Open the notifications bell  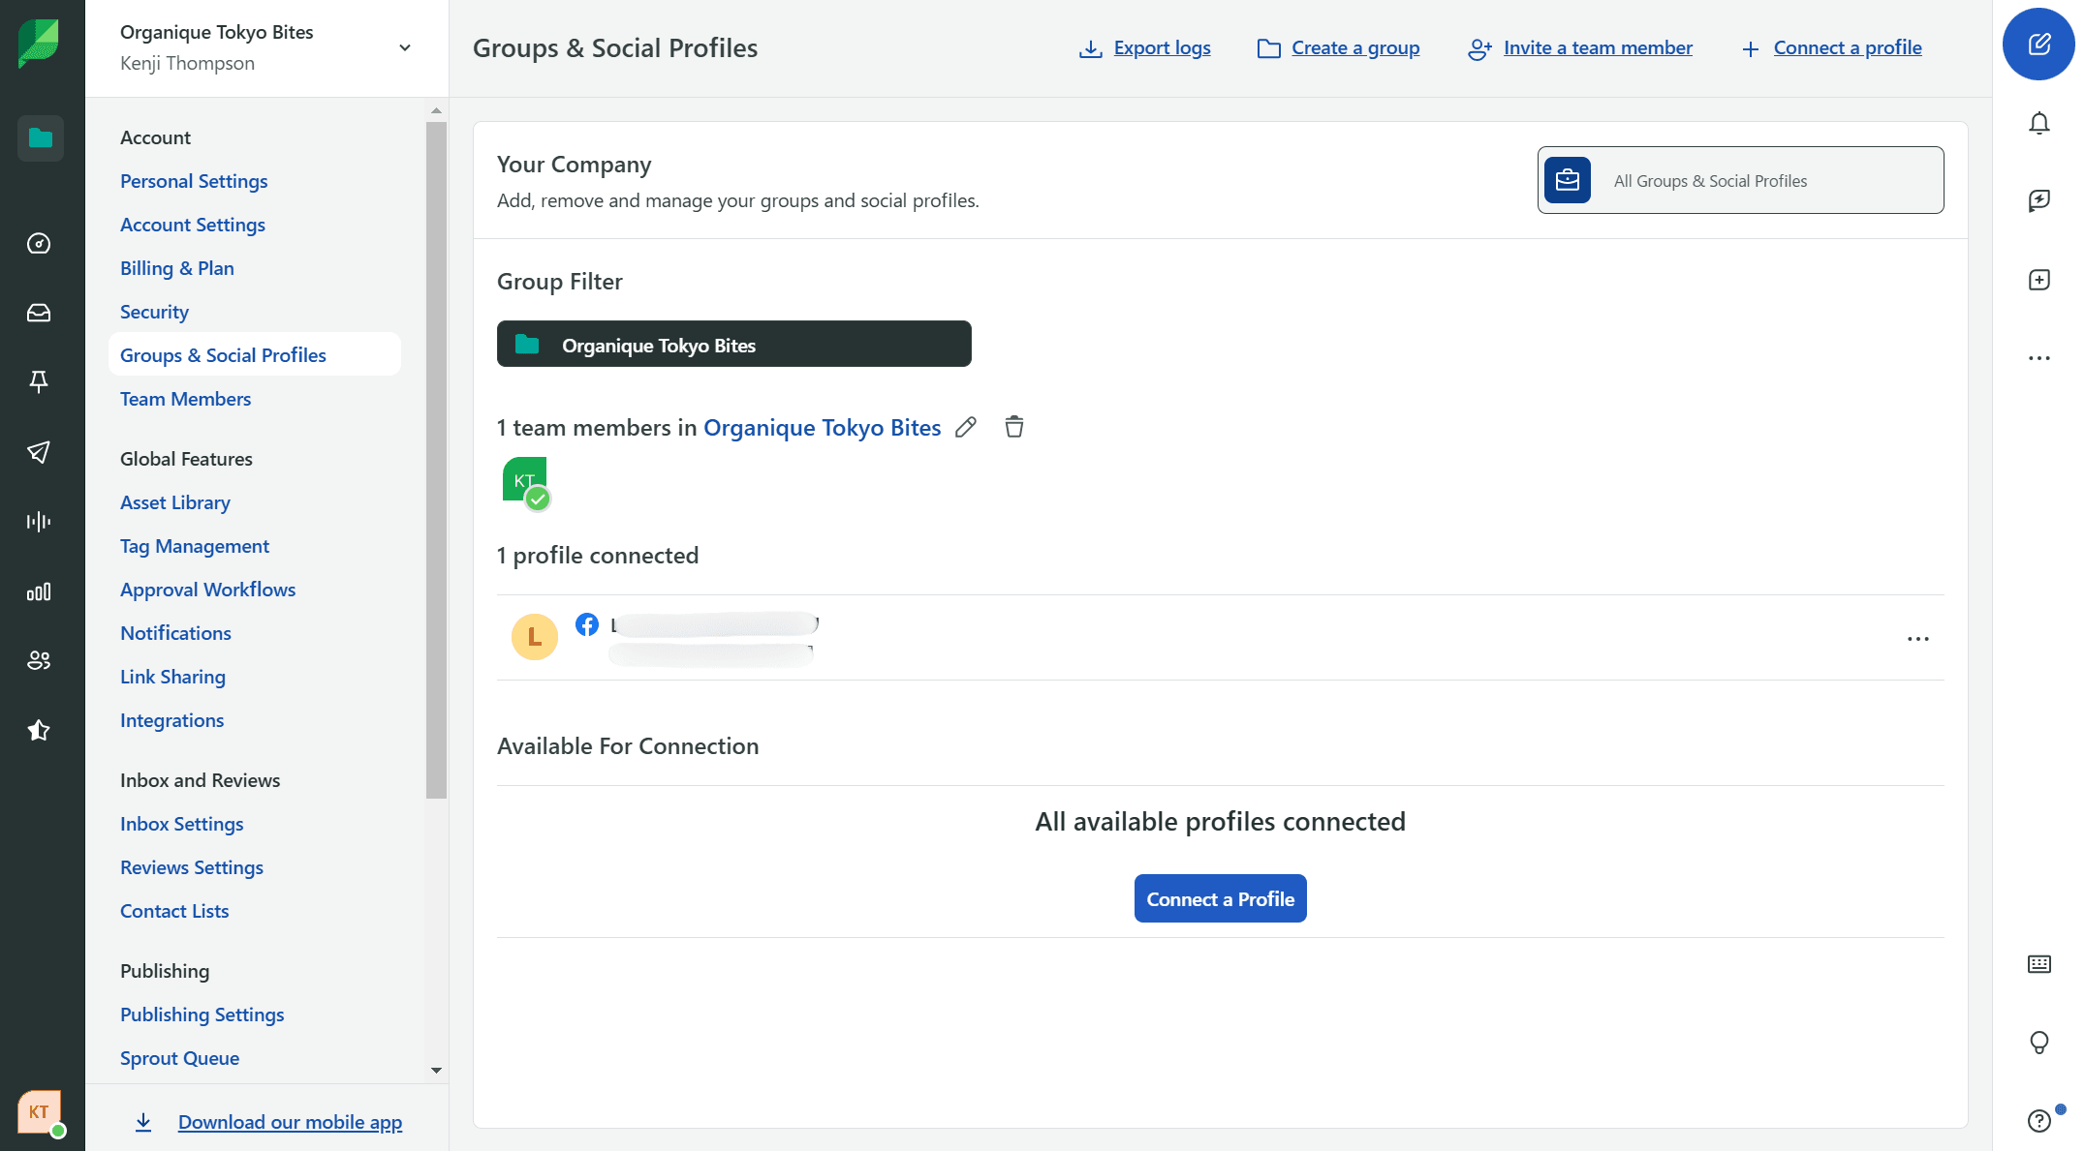(2038, 124)
